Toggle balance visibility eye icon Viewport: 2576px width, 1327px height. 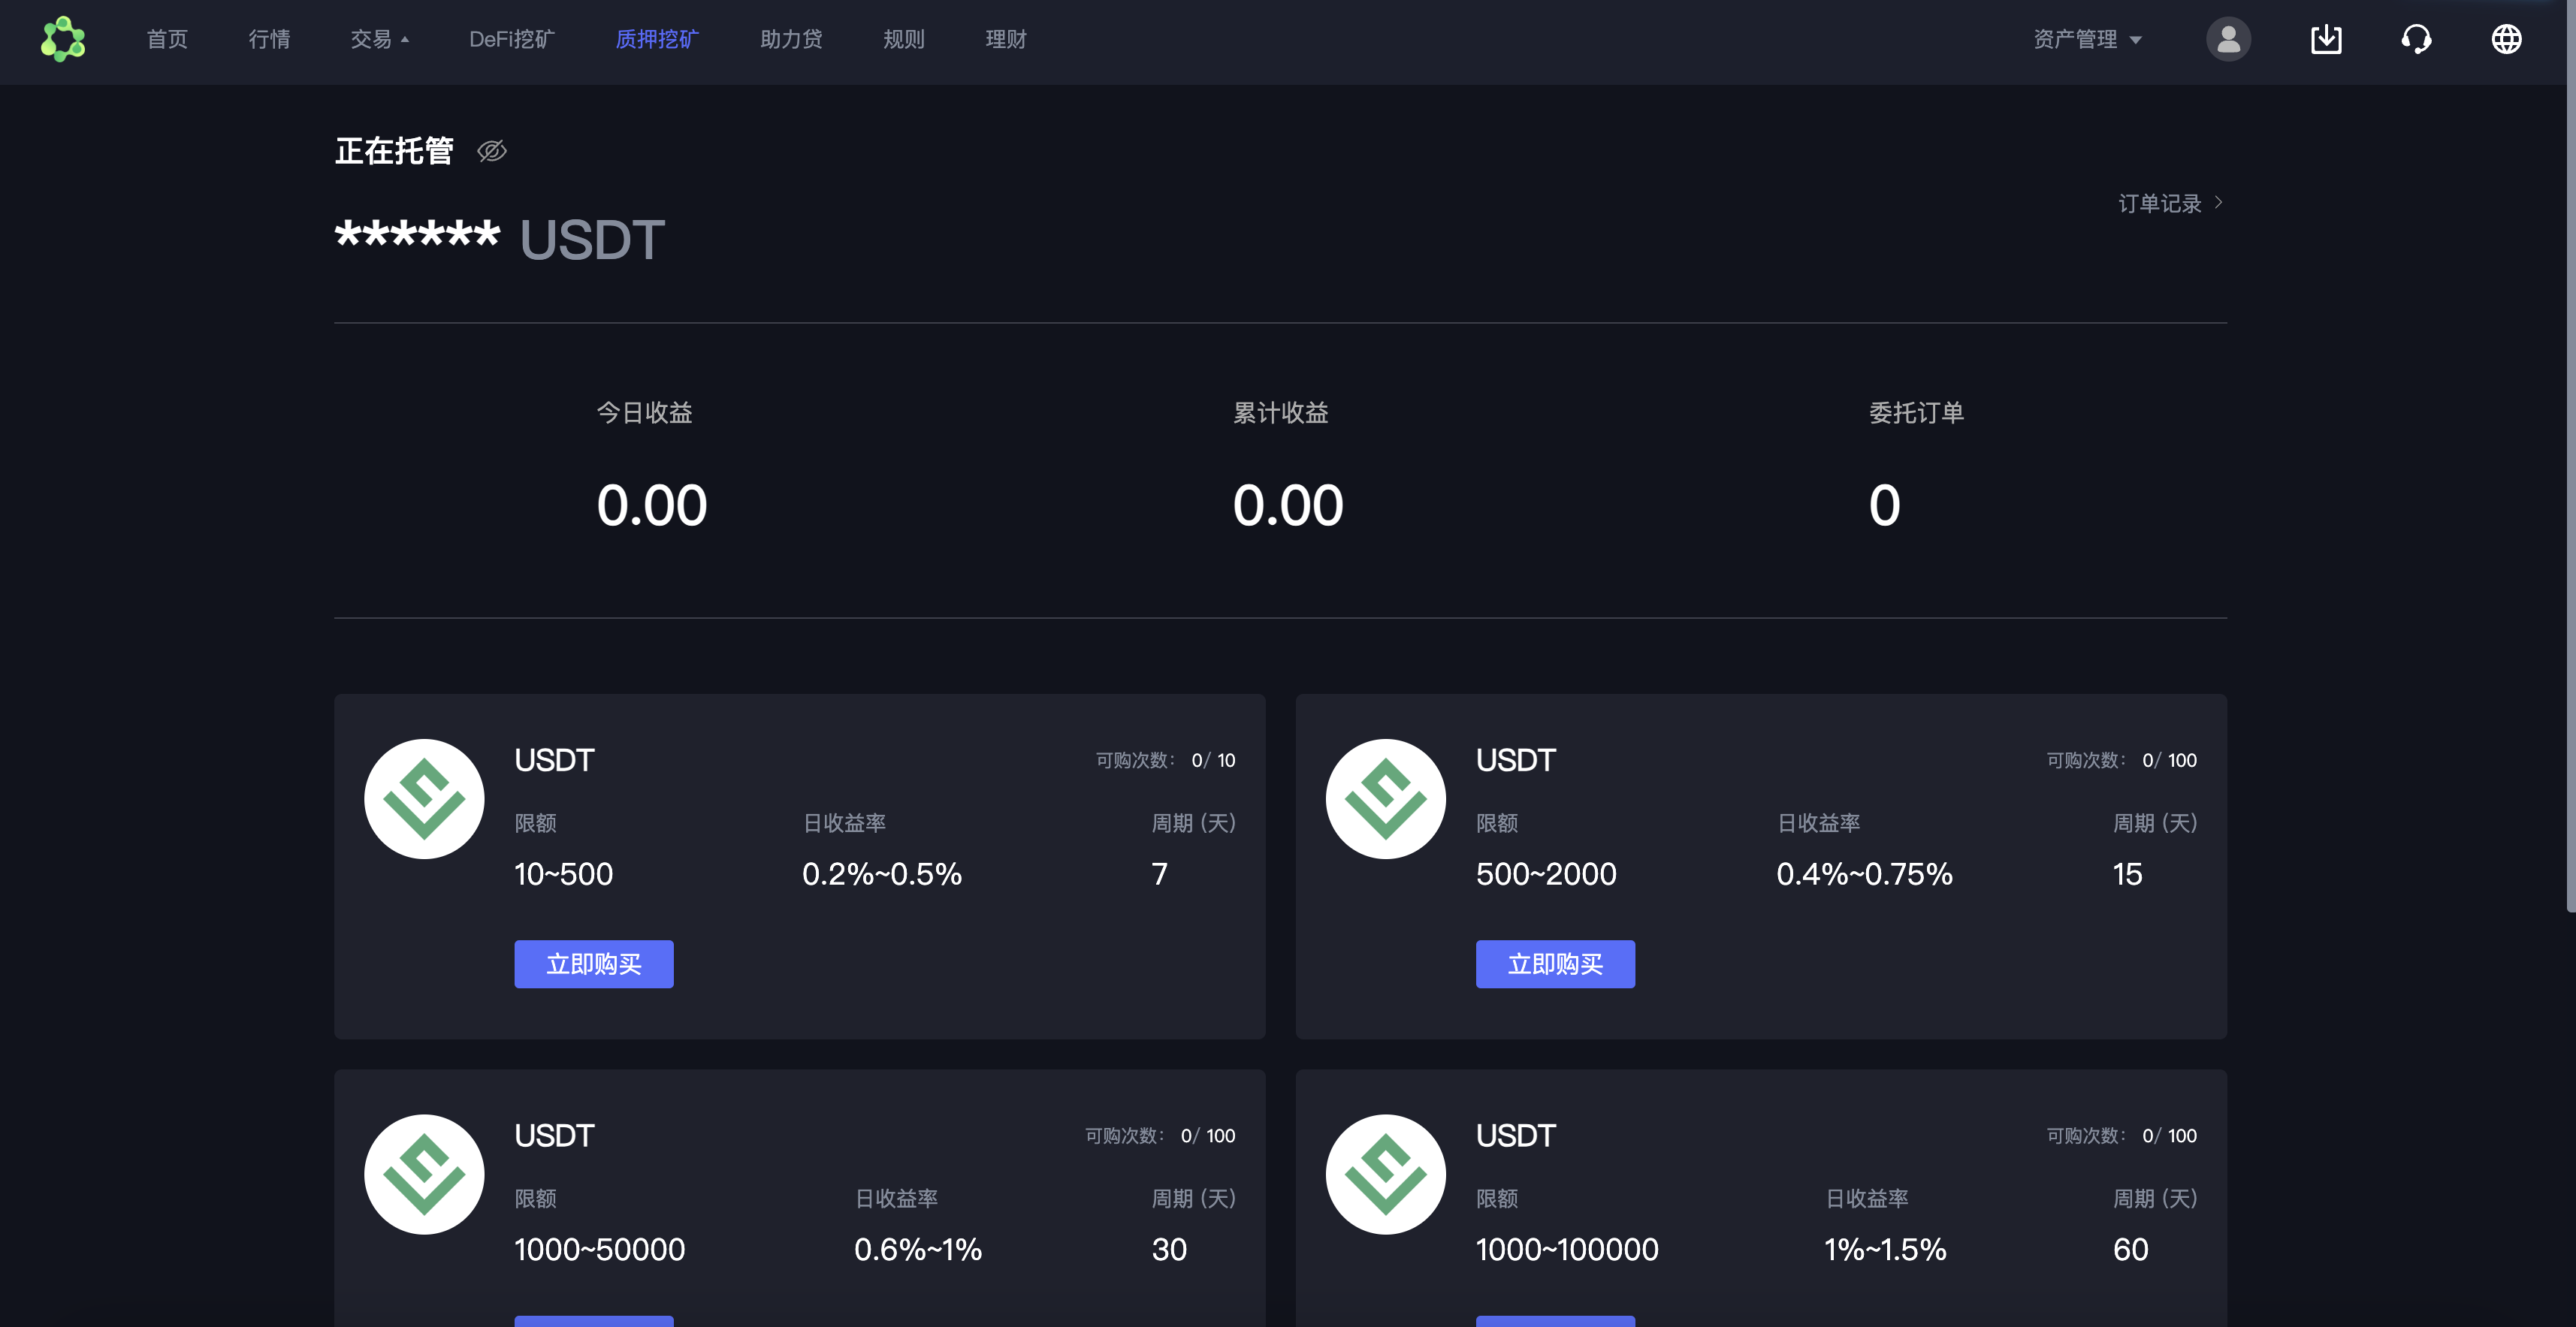(491, 151)
